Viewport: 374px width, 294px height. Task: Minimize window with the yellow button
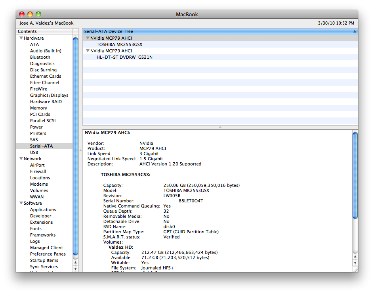30,14
